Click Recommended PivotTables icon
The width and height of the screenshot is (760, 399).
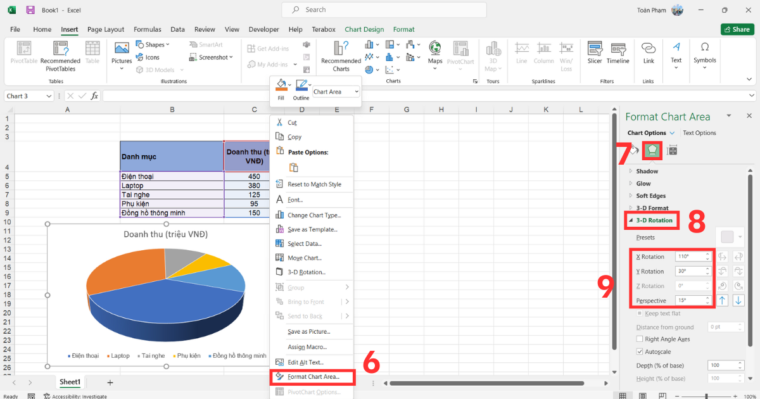tap(61, 49)
